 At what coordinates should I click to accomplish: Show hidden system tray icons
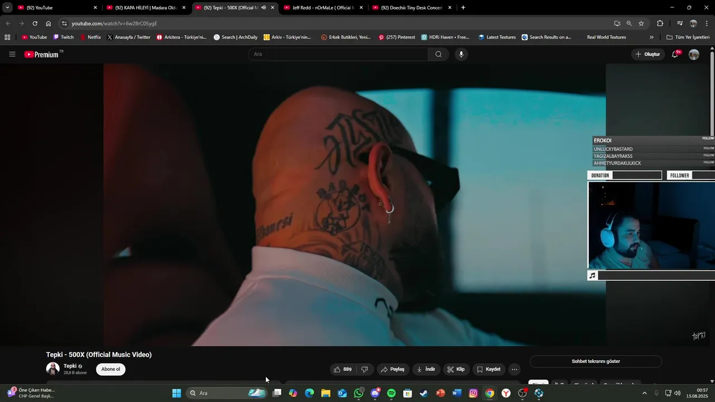tap(644, 393)
